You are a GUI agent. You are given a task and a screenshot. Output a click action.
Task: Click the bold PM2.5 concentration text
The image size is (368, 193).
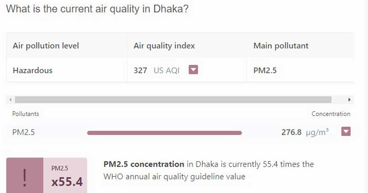click(x=144, y=164)
